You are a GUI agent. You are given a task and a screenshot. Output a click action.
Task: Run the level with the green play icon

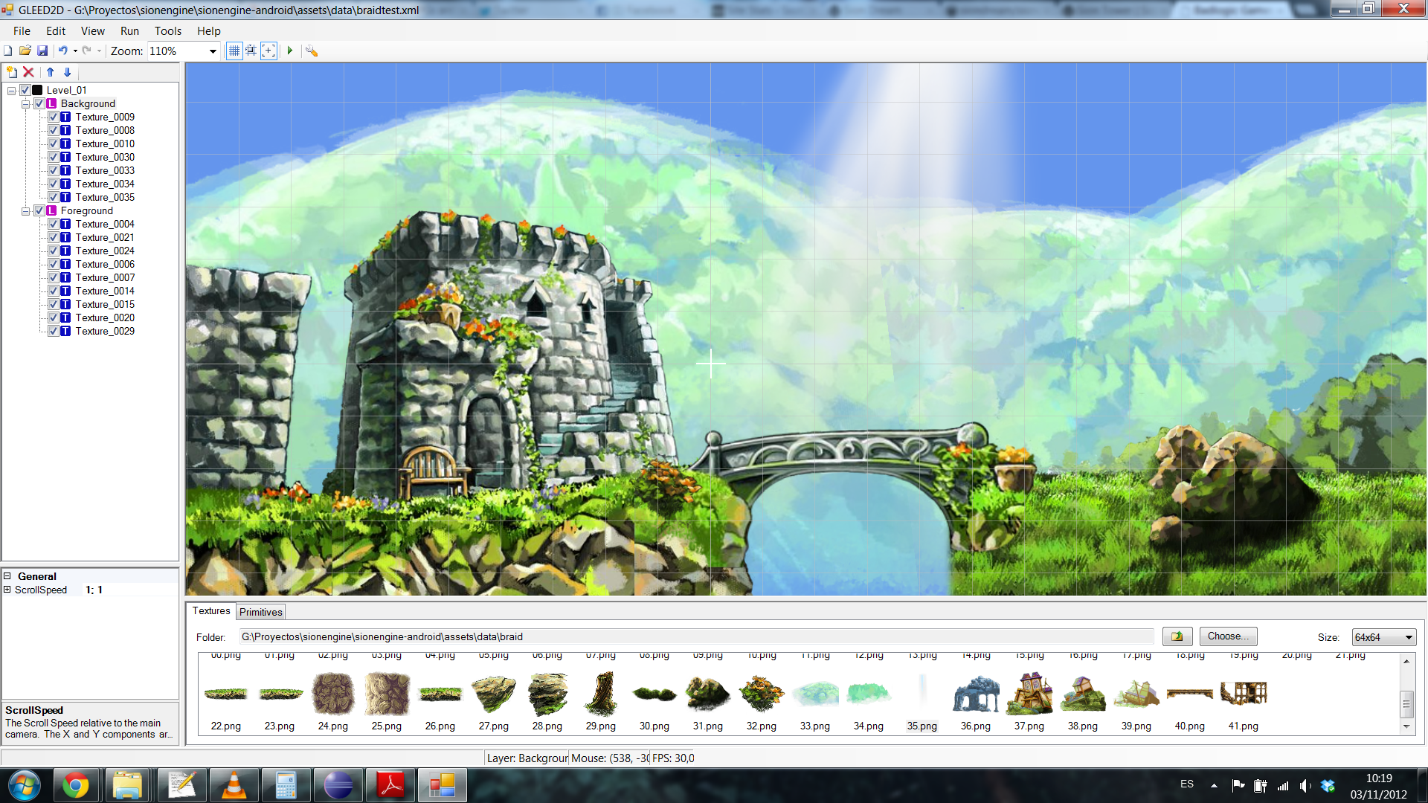290,51
